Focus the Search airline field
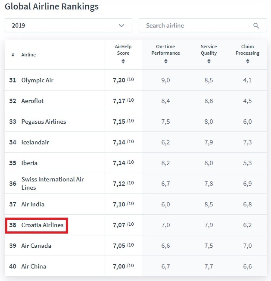271x281 pixels. pyautogui.click(x=195, y=26)
